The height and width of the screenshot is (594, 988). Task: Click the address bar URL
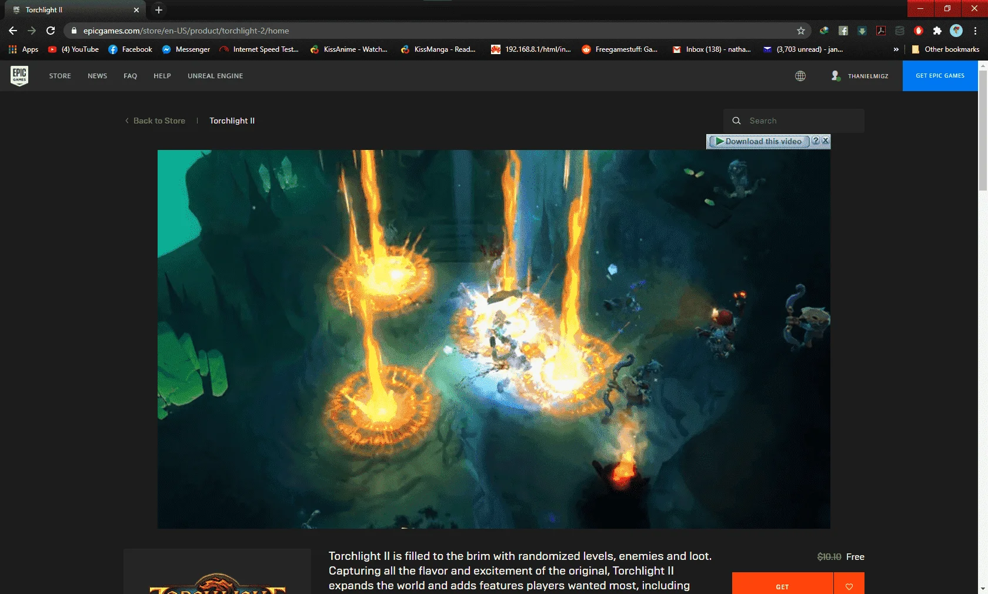[x=186, y=31]
